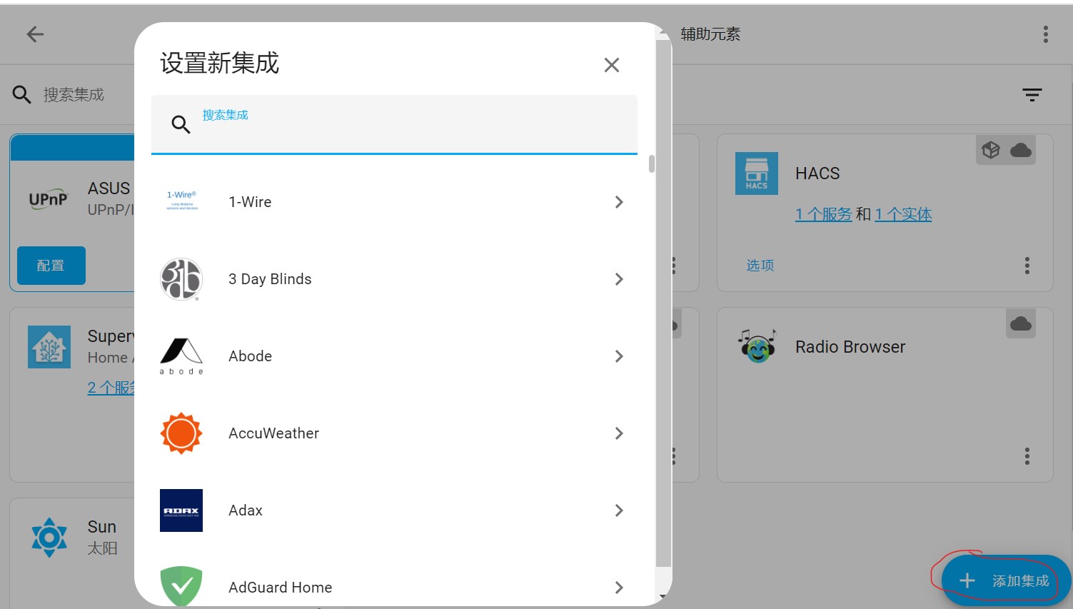
Task: Open Radio Browser card three-dot menu
Action: pos(1027,456)
